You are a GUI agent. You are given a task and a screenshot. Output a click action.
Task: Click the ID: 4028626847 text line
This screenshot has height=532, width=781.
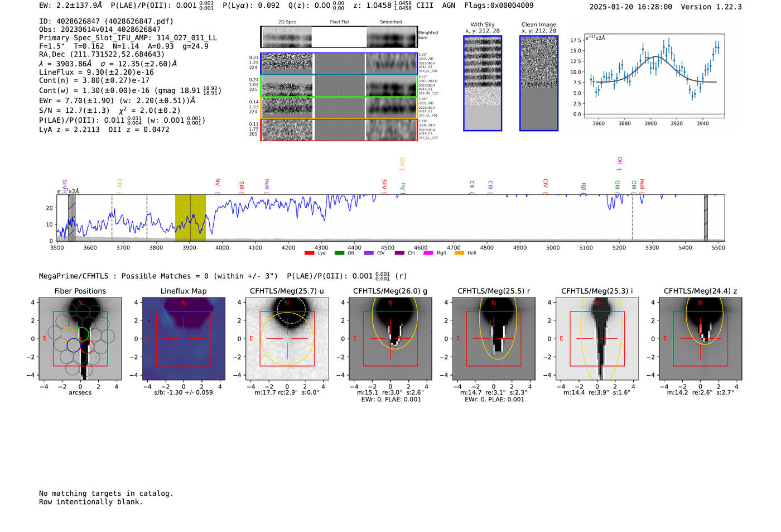click(106, 21)
